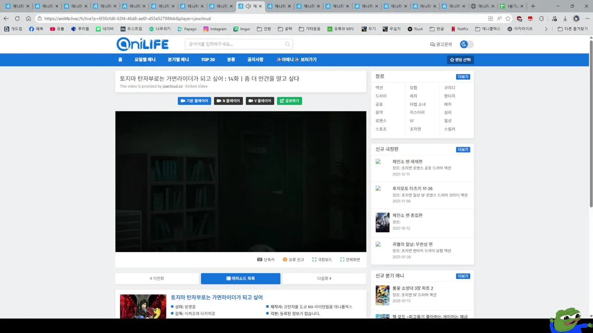
Task: Click the browser back arrow
Action: 6,18
